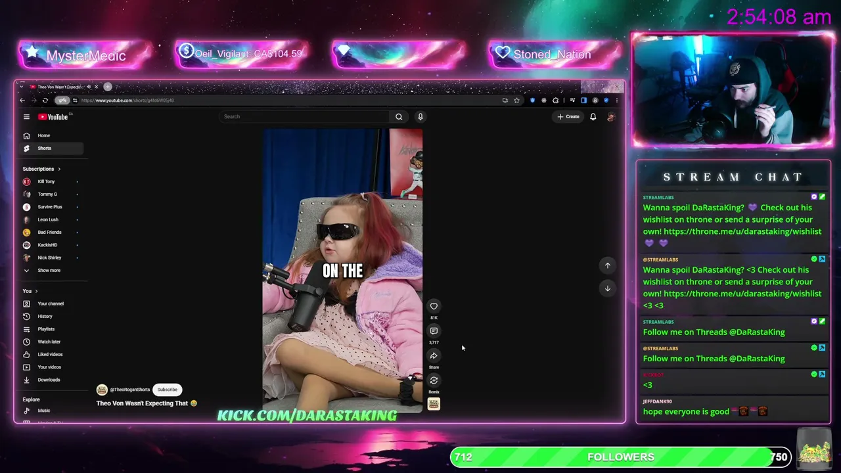
Task: Open the browser three-dot menu
Action: pyautogui.click(x=616, y=101)
